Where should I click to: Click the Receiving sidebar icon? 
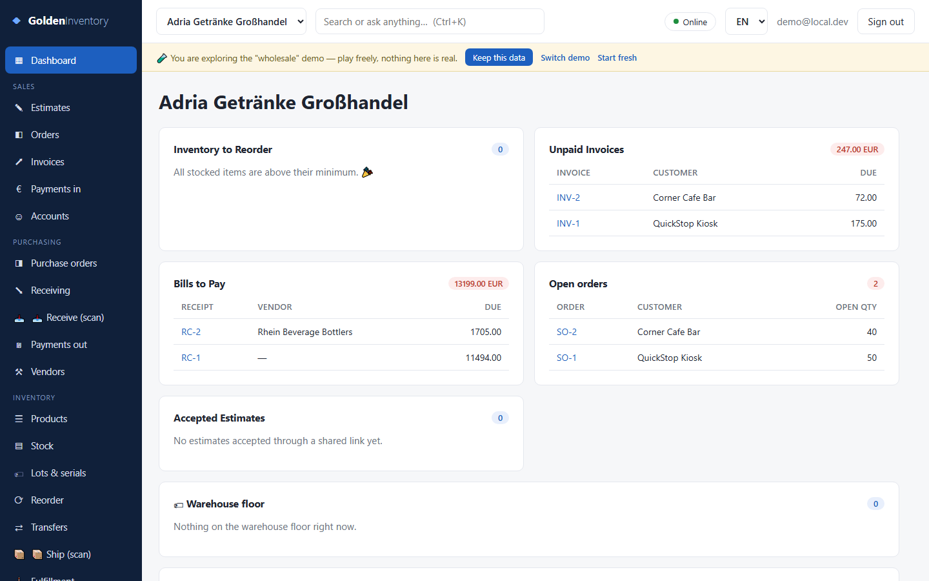(x=19, y=290)
